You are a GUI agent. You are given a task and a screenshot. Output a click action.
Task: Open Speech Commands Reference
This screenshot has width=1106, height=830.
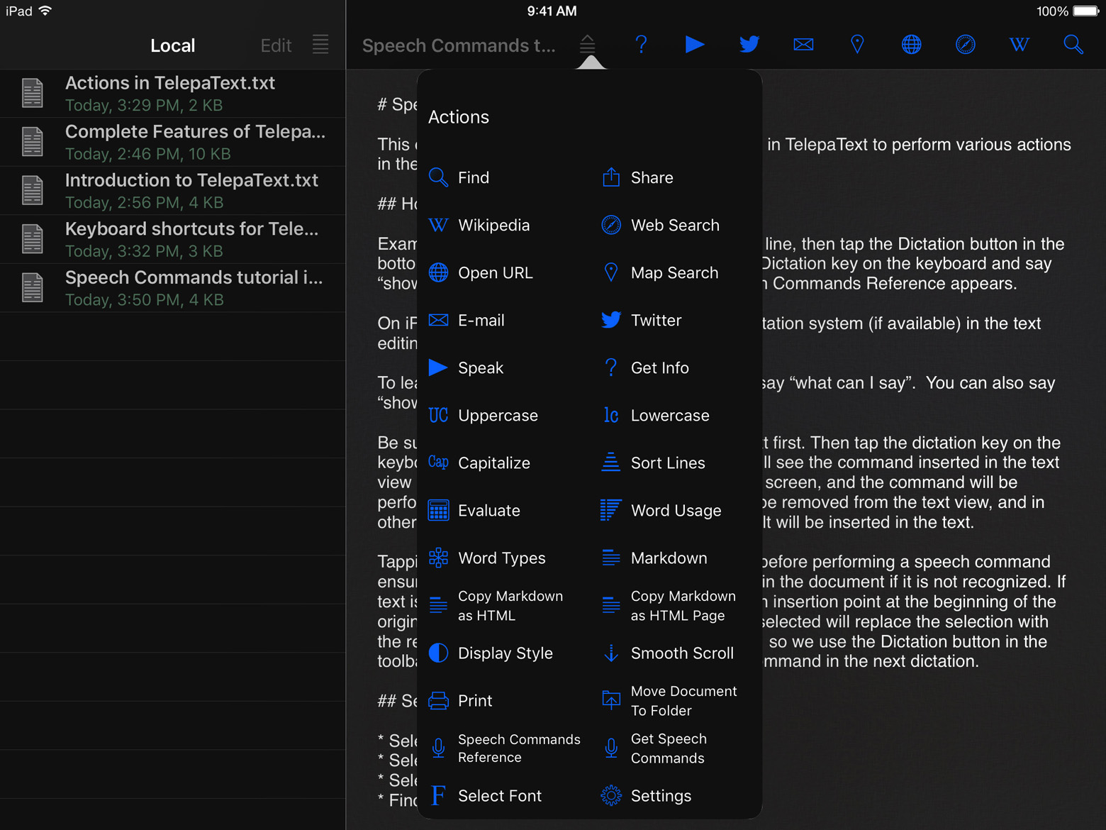pos(505,748)
